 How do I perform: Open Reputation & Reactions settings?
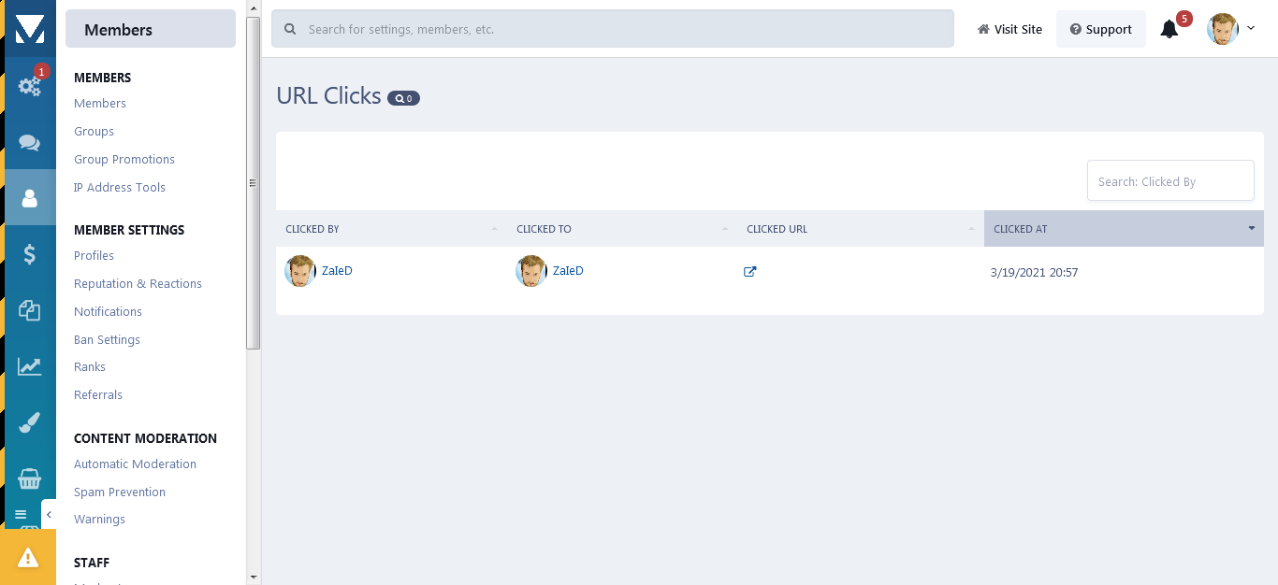(x=138, y=284)
